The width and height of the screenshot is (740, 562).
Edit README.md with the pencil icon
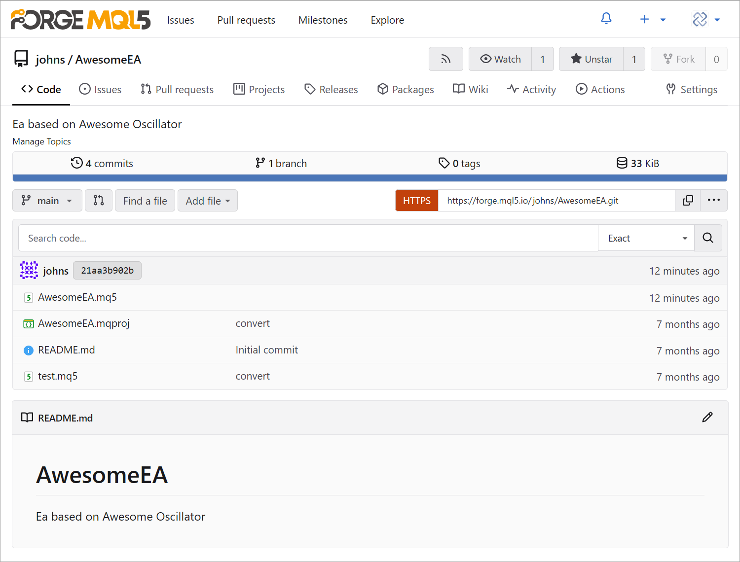click(x=707, y=418)
